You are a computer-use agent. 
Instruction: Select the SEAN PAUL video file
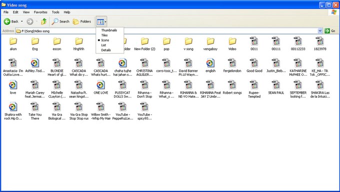[x=276, y=88]
